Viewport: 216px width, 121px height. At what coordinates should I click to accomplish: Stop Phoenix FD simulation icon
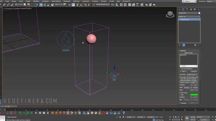point(44,113)
